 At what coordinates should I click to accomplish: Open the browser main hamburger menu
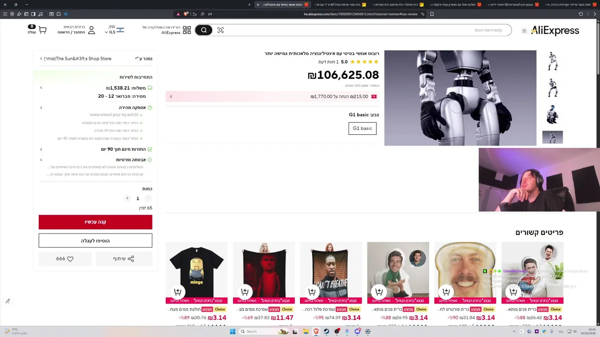(5, 14)
